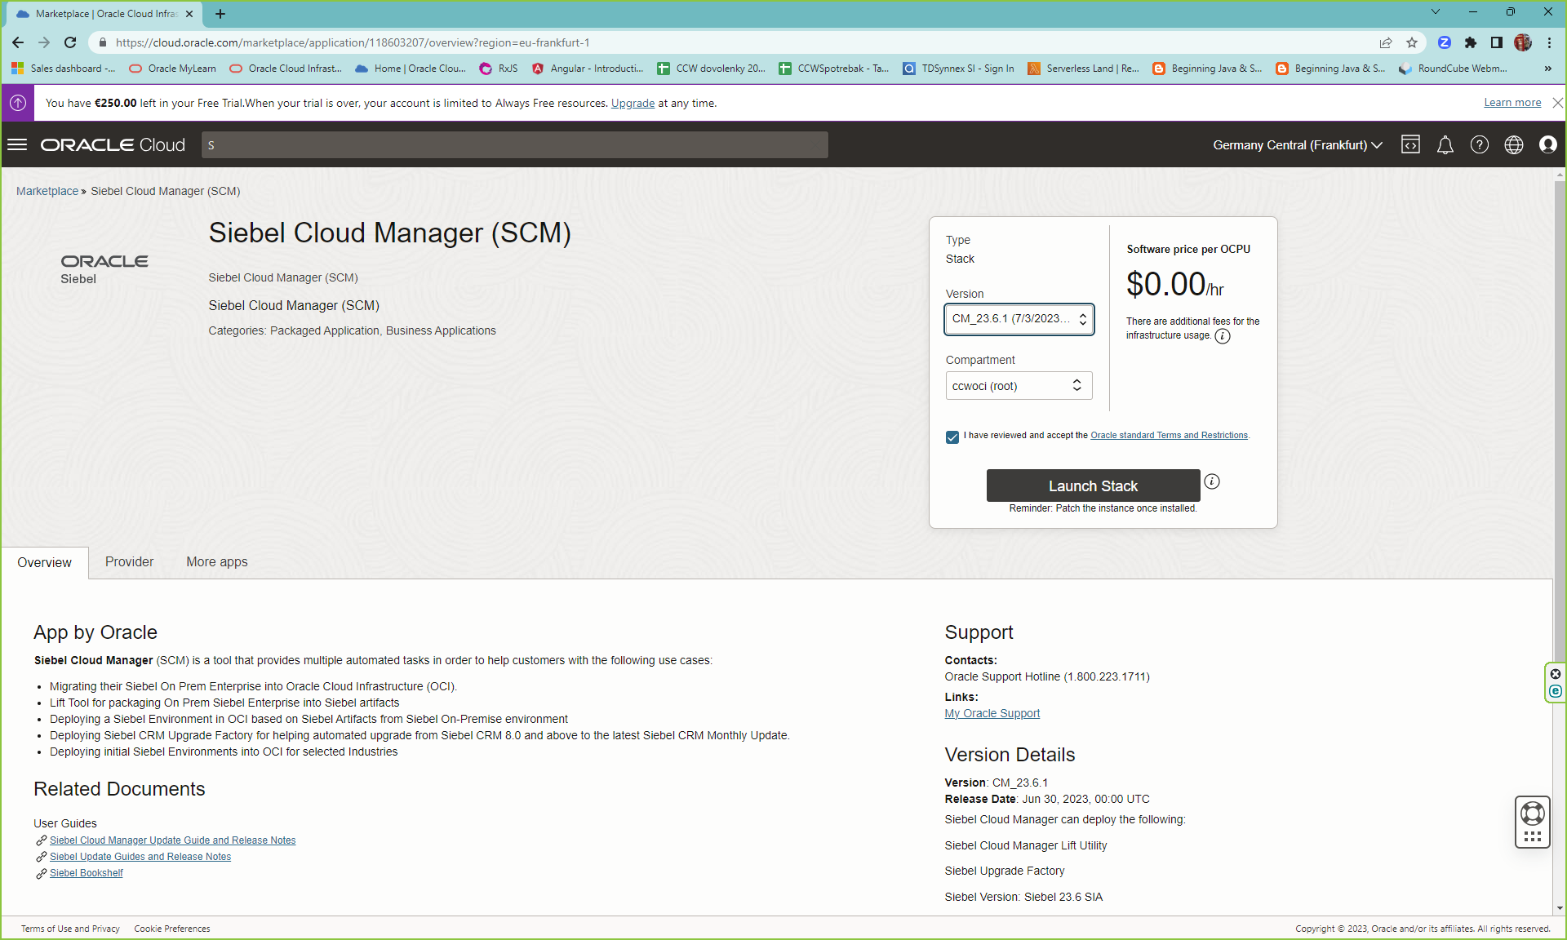Uncheck the Terms and Restrictions checkbox

pyautogui.click(x=952, y=437)
